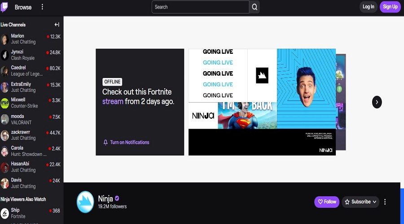This screenshot has width=404, height=224.
Task: Focus the Search input field
Action: tap(200, 7)
